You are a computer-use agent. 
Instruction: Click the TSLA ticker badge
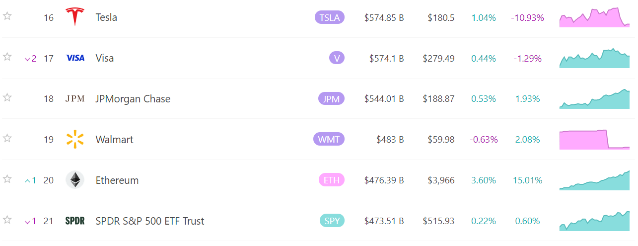(x=330, y=17)
